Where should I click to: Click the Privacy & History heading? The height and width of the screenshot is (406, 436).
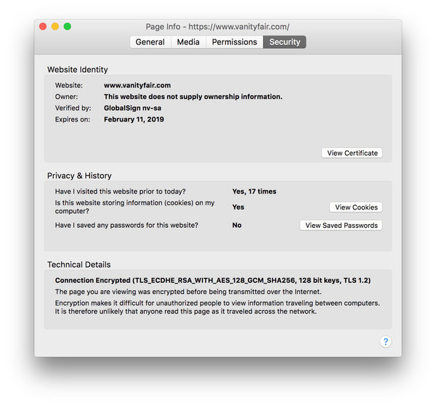point(79,175)
